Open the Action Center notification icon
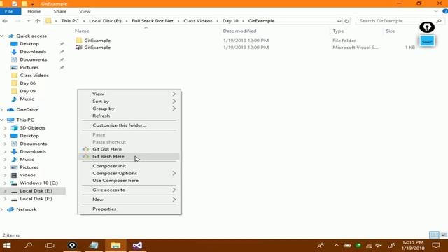This screenshot has height=252, width=448. [436, 246]
